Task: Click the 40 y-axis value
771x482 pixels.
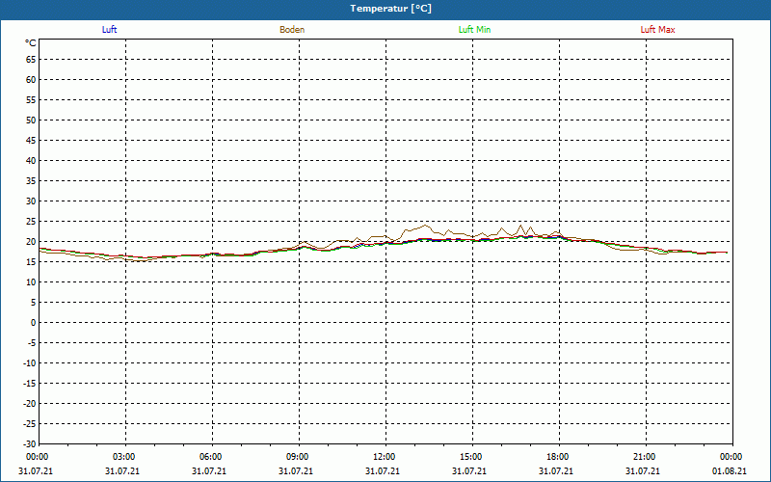Action: tap(31, 161)
